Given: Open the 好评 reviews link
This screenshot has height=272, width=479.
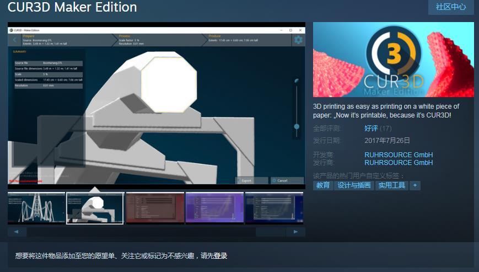Looking at the screenshot, I should (371, 129).
